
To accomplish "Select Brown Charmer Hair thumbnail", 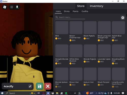I will click(76, 28).
